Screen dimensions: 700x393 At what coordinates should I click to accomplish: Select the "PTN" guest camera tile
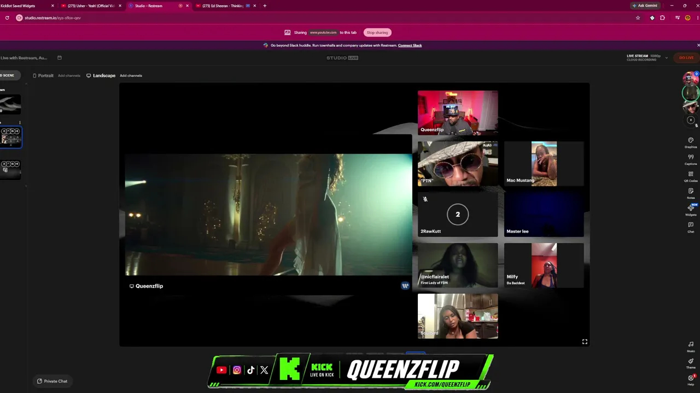click(x=458, y=164)
